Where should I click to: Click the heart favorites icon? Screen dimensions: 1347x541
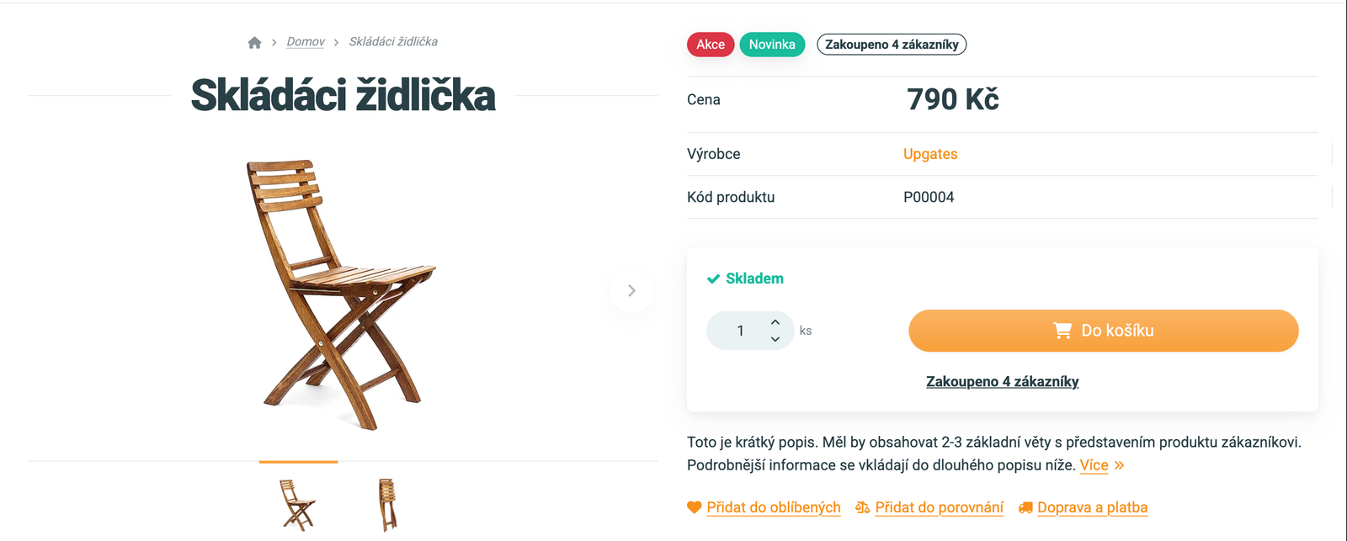(x=695, y=507)
